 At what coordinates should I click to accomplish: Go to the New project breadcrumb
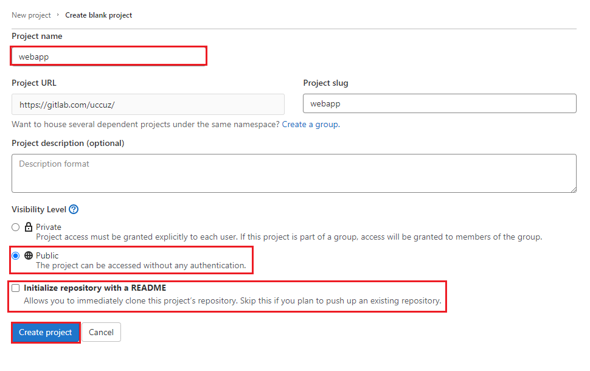(31, 15)
